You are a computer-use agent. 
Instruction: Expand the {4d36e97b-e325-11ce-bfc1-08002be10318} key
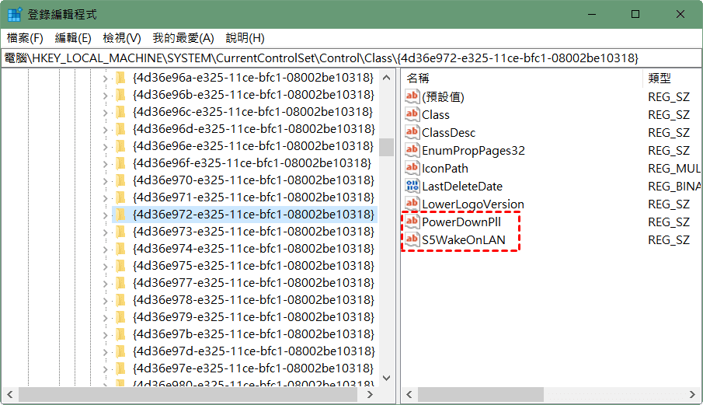point(105,334)
